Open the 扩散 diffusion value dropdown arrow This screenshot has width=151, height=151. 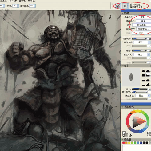click(x=18, y=6)
